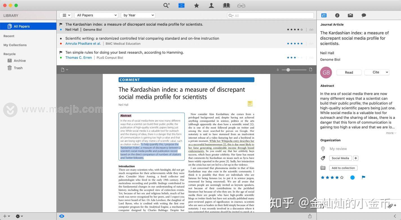The width and height of the screenshot is (401, 220).
Task: Toggle flag on Kardashian index list row
Action: [61, 24]
